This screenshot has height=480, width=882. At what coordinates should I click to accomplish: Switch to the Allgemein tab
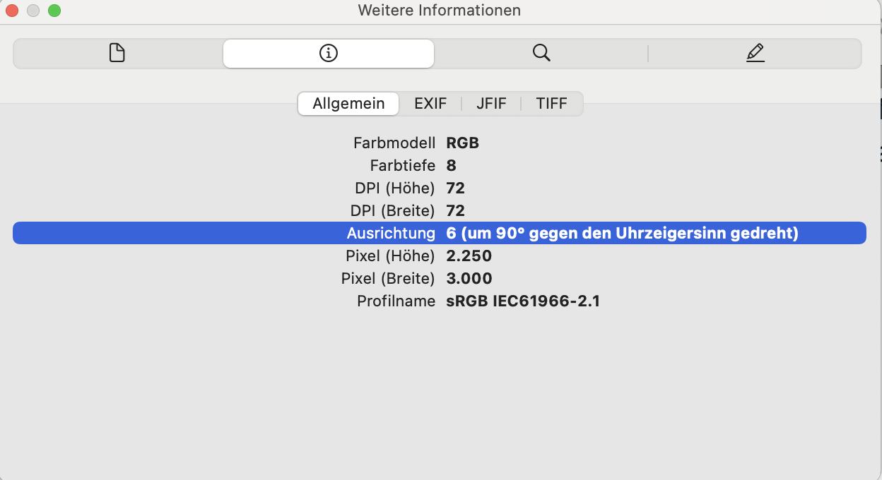pyautogui.click(x=348, y=104)
